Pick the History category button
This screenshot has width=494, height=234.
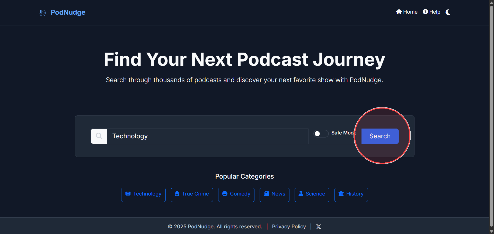tap(351, 195)
